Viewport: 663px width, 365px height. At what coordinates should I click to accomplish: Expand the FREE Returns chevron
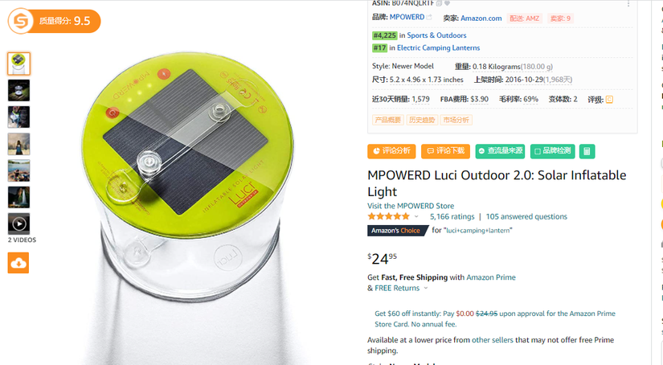coord(426,288)
